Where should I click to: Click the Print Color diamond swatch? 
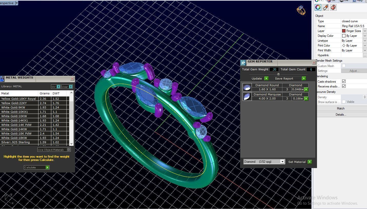[x=344, y=46]
